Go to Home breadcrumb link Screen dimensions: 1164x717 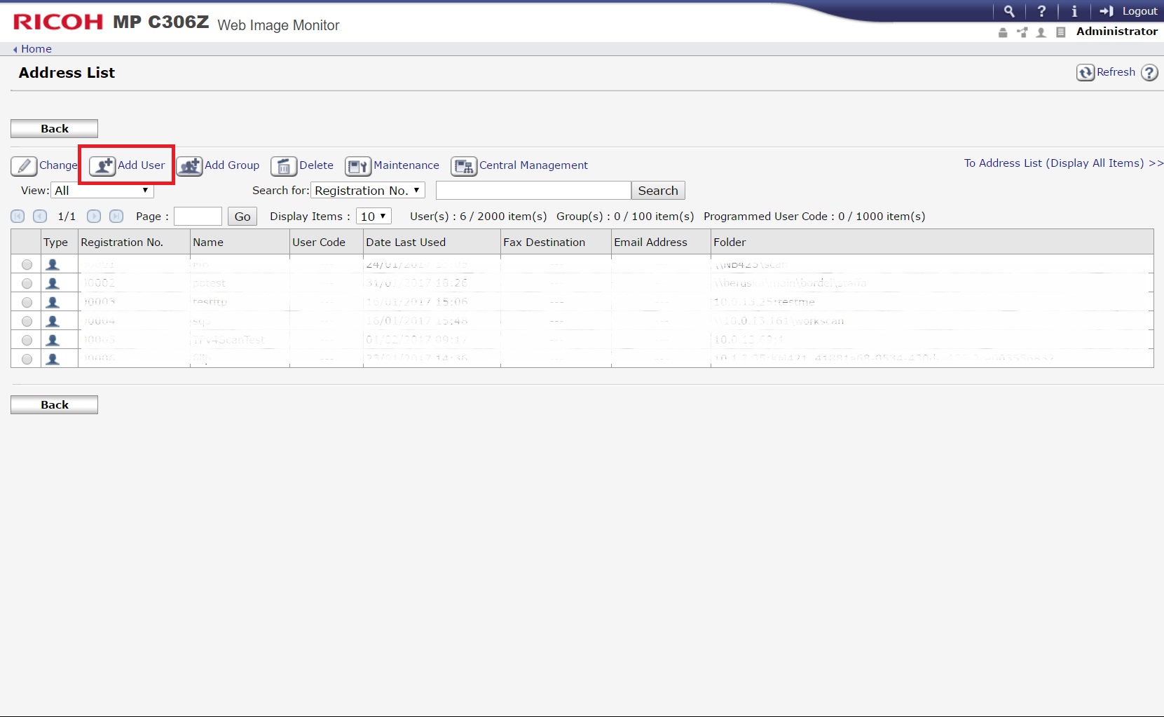36,49
